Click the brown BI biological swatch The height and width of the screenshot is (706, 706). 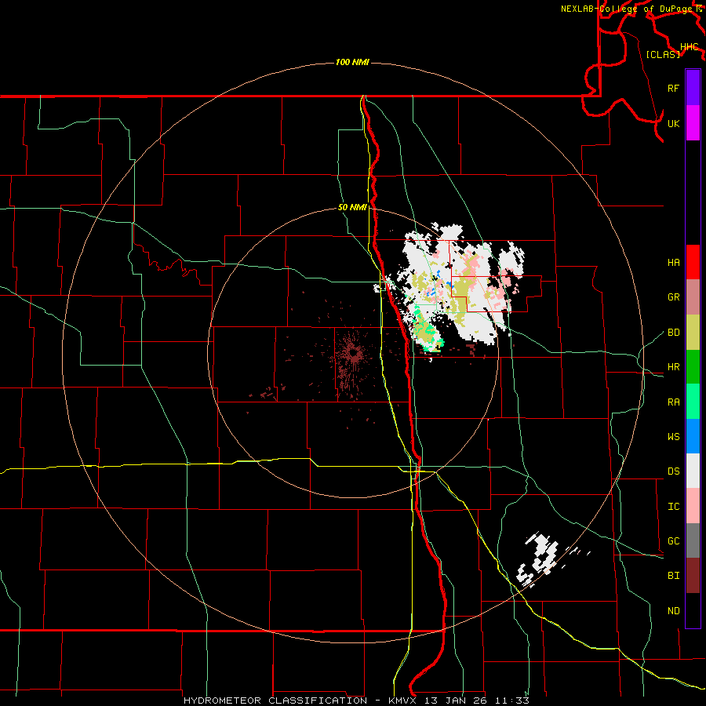pyautogui.click(x=693, y=576)
